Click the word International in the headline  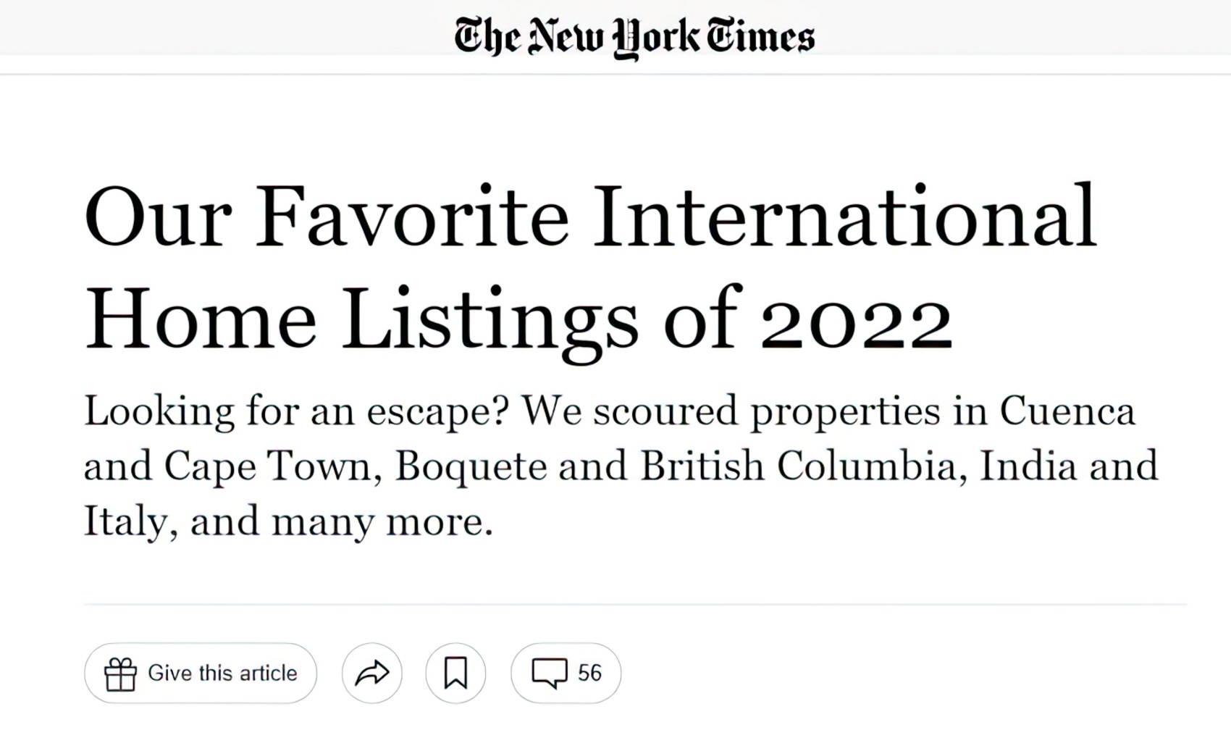(844, 216)
